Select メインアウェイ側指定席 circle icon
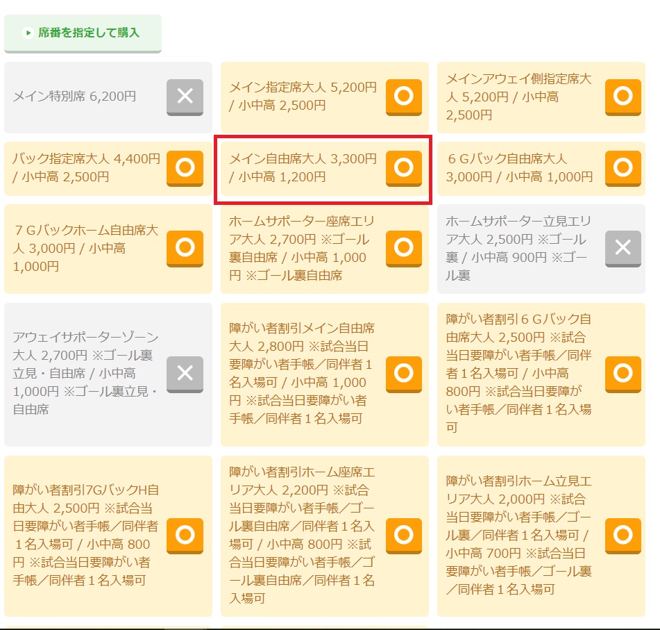This screenshot has height=630, width=660. pyautogui.click(x=623, y=97)
